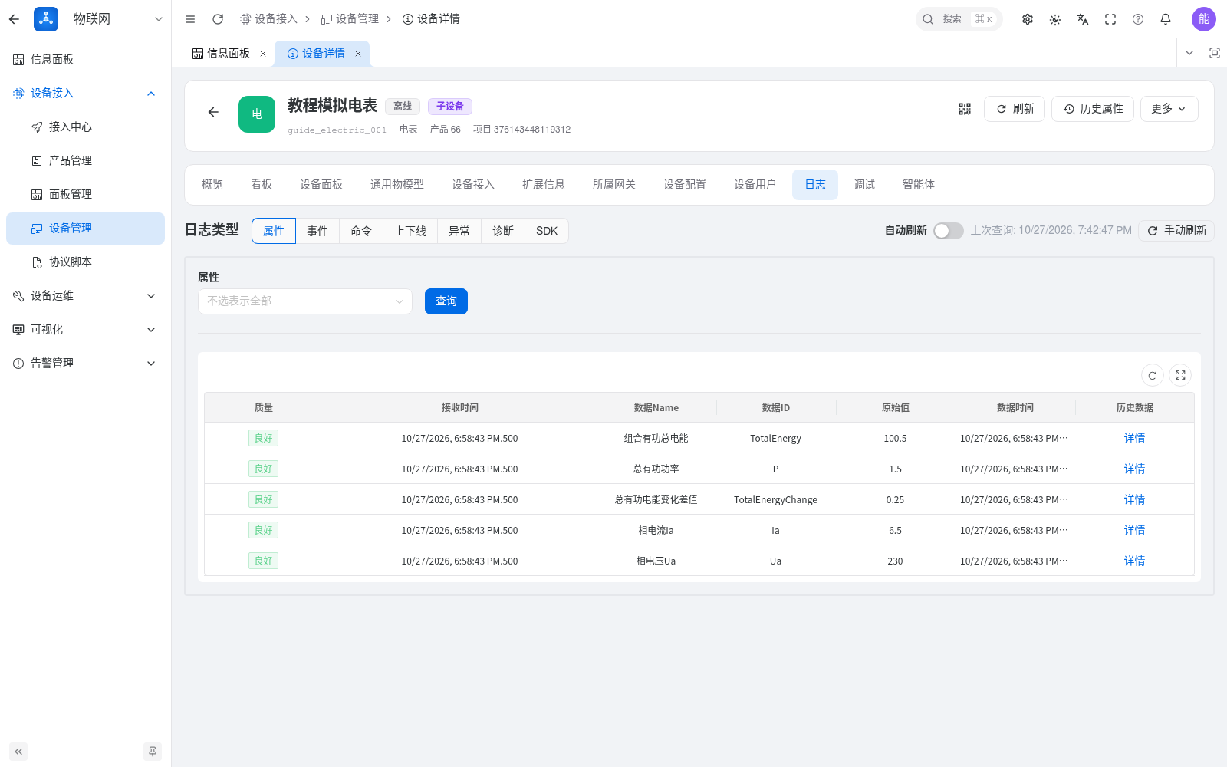1227x767 pixels.
Task: Switch theme using the sun icon
Action: (1055, 19)
